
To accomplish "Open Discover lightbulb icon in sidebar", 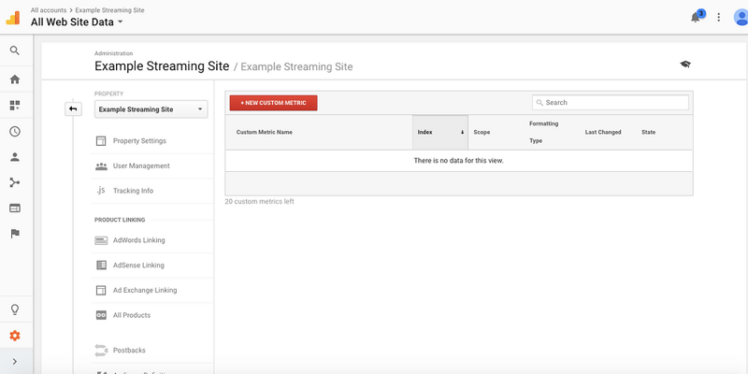I will (15, 309).
